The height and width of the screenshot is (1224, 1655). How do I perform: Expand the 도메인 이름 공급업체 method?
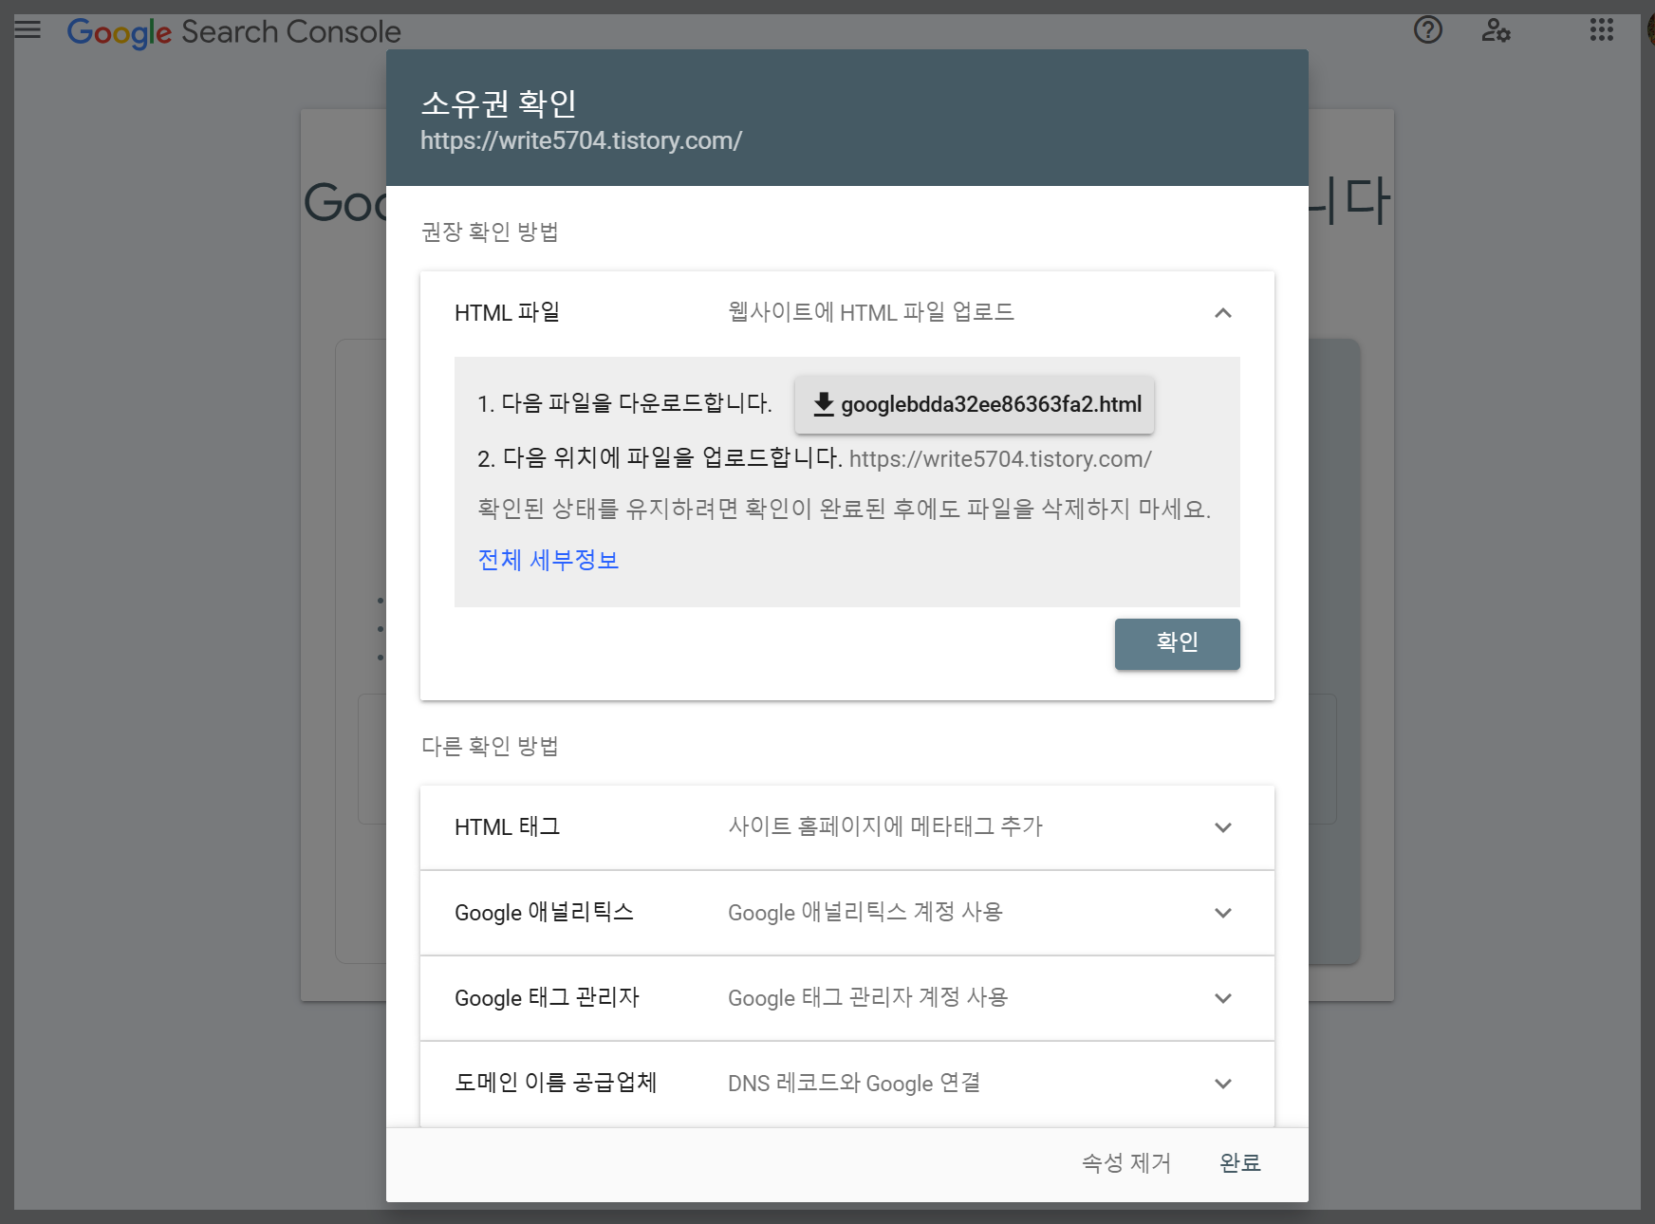[1223, 1084]
